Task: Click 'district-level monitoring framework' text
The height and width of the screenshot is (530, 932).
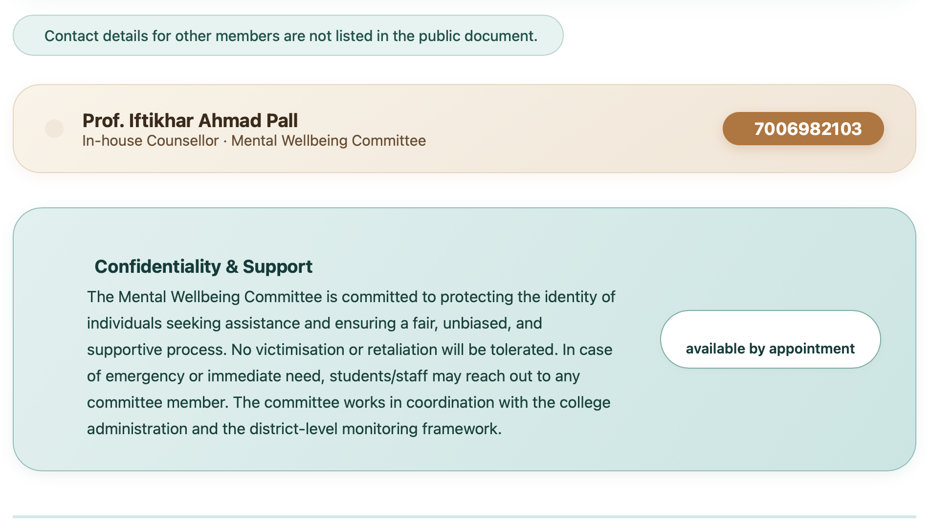Action: [x=376, y=429]
